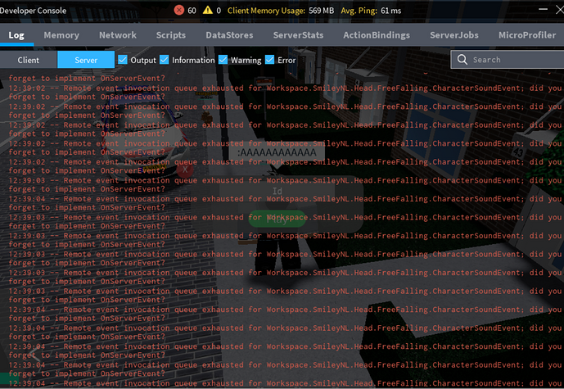Click the red X button in game view

[185, 170]
